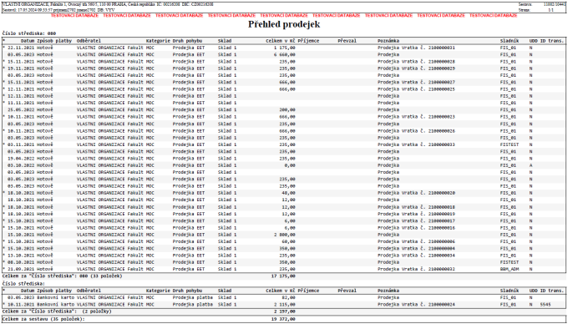Select note "Prodejka Vratka č. 2100000027"
Image resolution: width=568 pixels, height=324 pixels.
(x=416, y=82)
